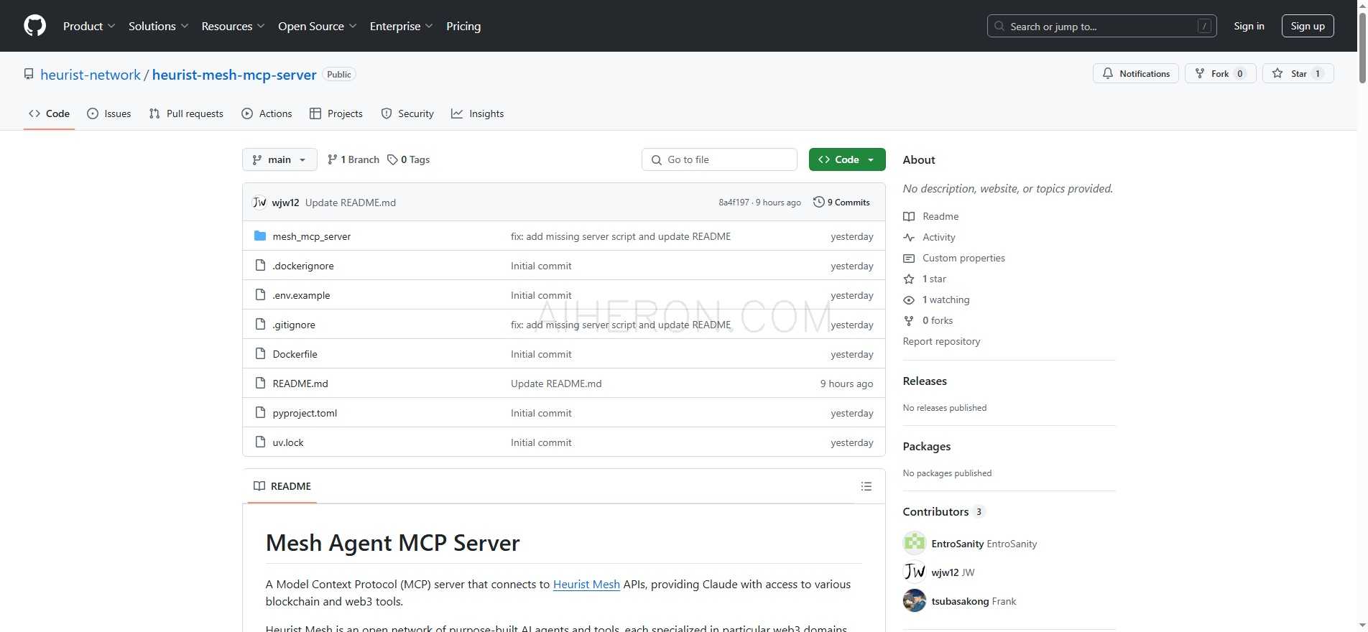Click the Sign in link
The height and width of the screenshot is (632, 1368).
pyautogui.click(x=1249, y=26)
